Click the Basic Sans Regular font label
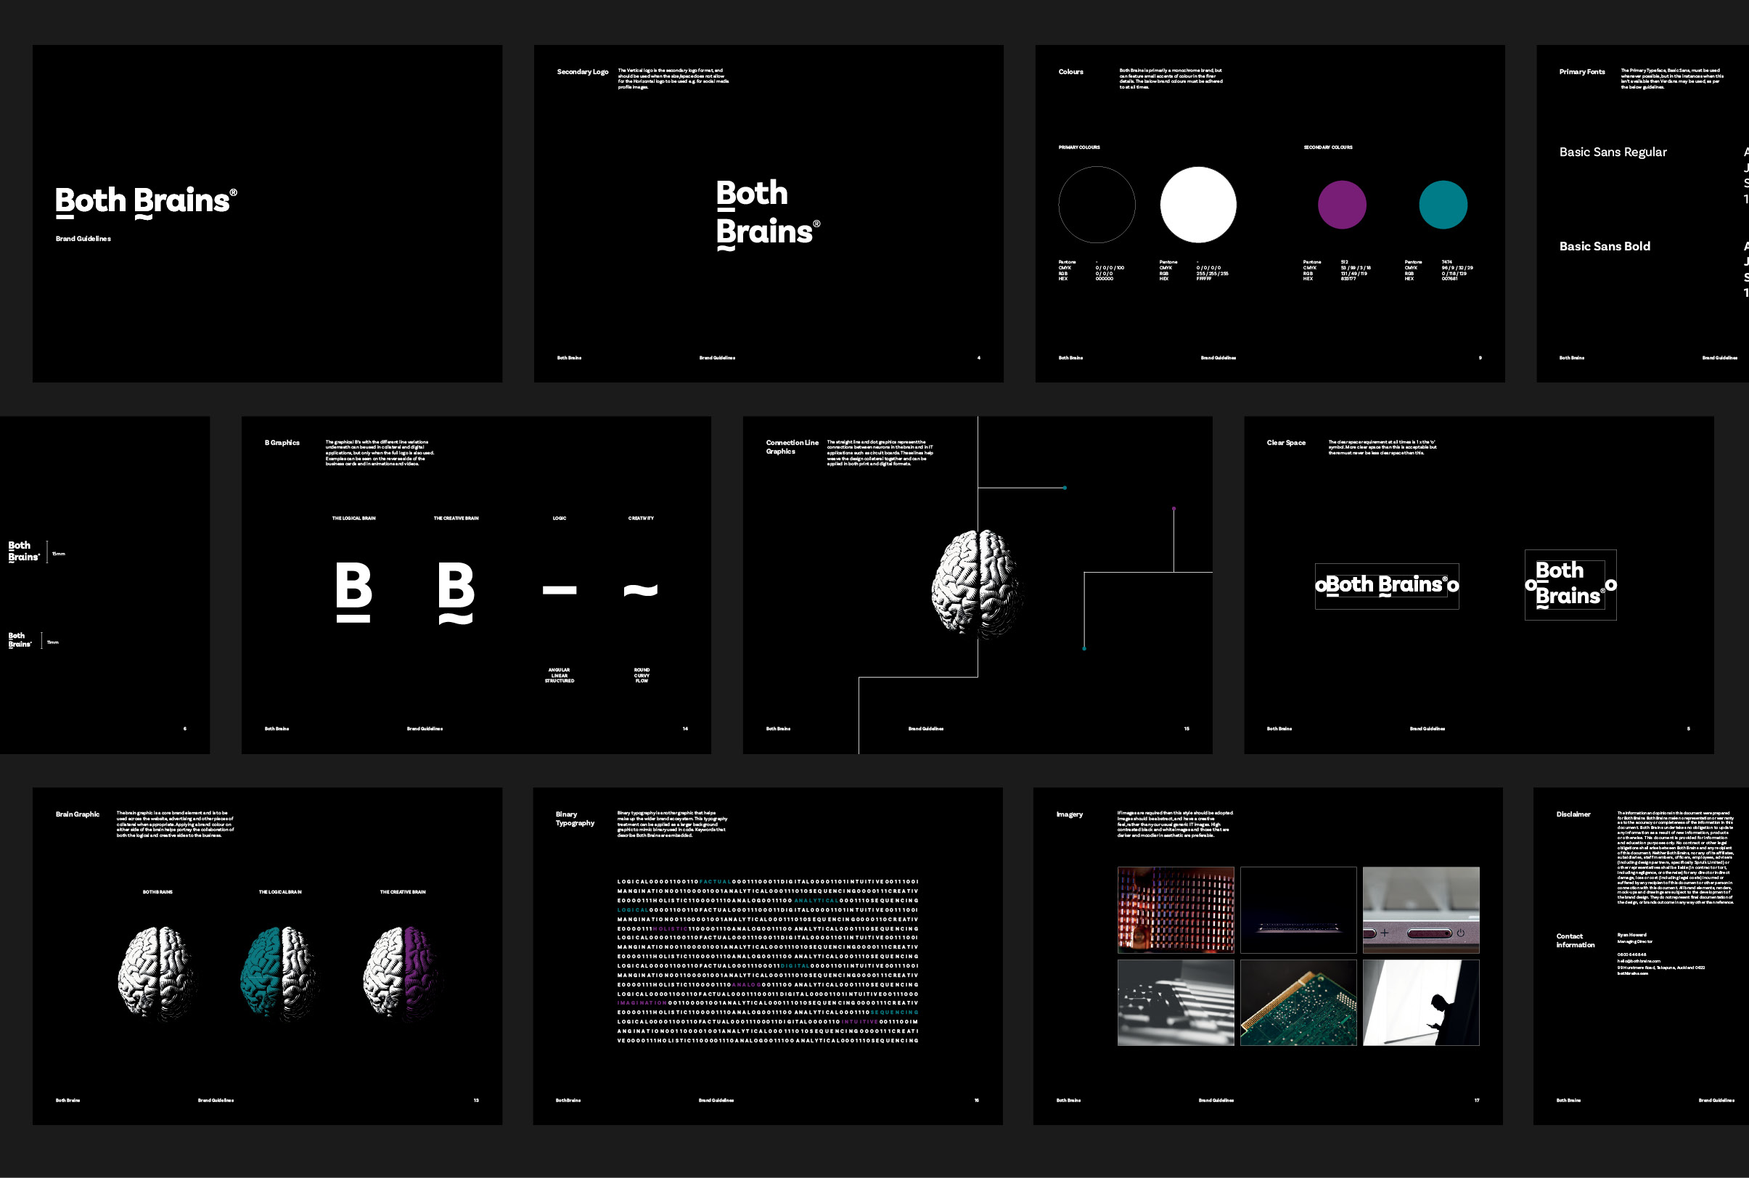Screen dimensions: 1749x1178 tap(1613, 152)
